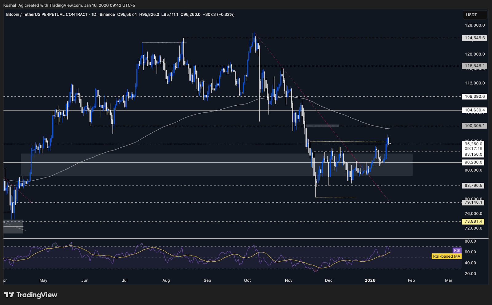Select the 90,200.0 horizontal line label
Image resolution: width=492 pixels, height=305 pixels.
473,162
